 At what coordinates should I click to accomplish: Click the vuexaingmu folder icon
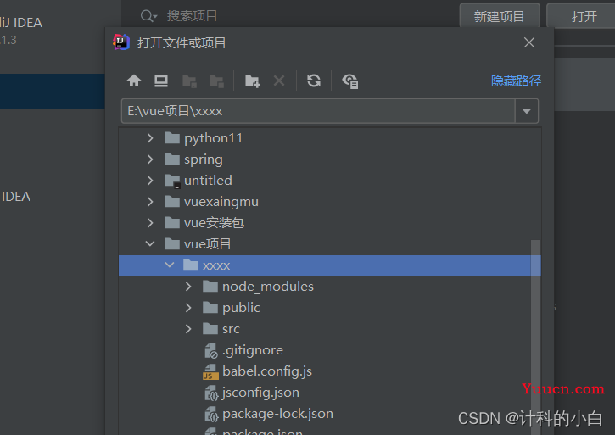172,202
